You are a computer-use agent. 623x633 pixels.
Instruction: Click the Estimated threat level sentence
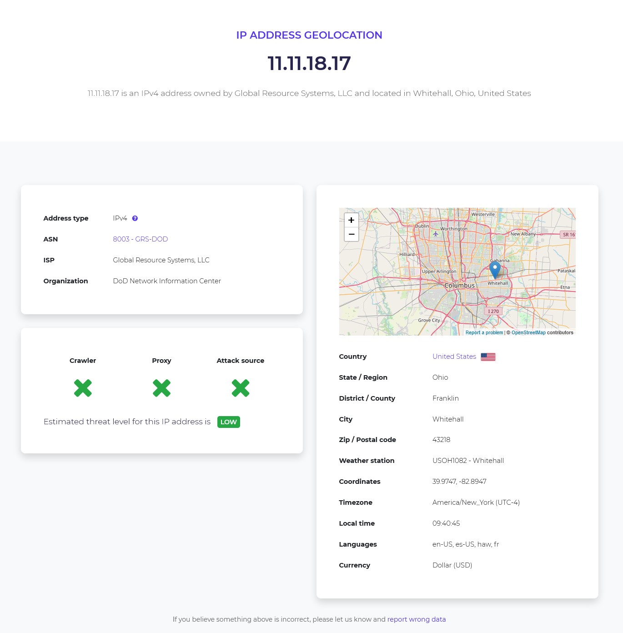click(127, 422)
